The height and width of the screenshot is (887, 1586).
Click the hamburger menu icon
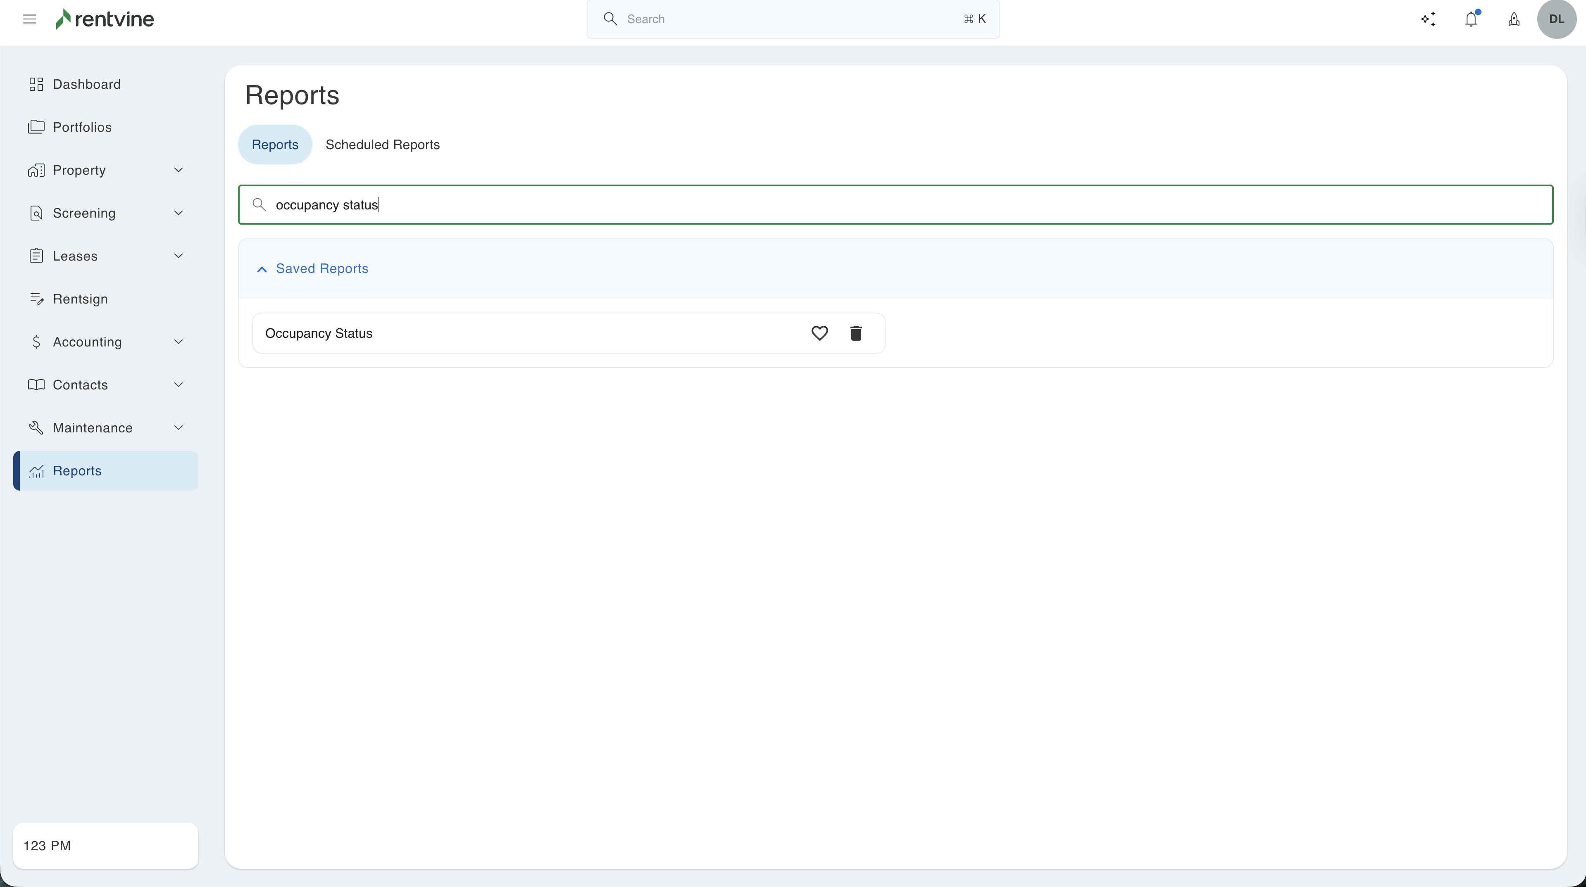pyautogui.click(x=30, y=19)
